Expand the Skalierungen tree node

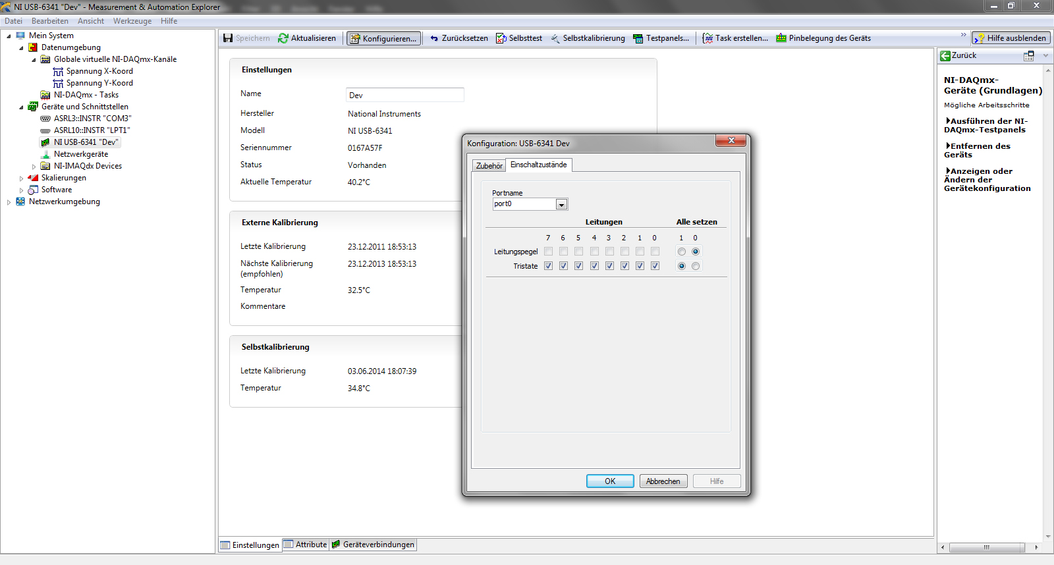click(21, 178)
